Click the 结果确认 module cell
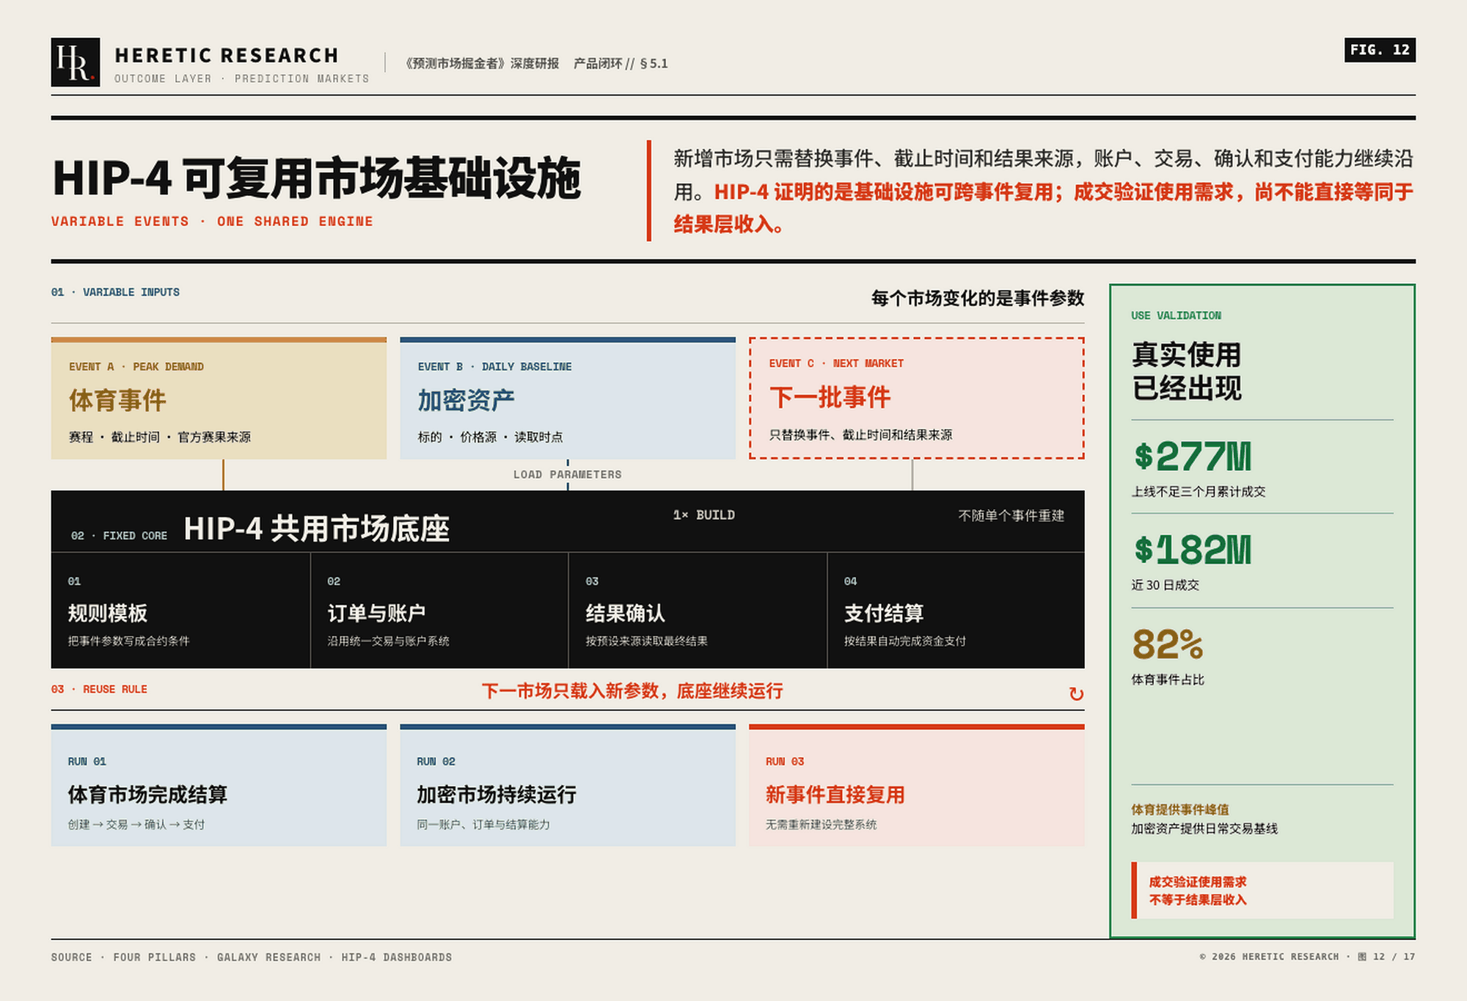This screenshot has width=1467, height=1001. click(x=698, y=611)
